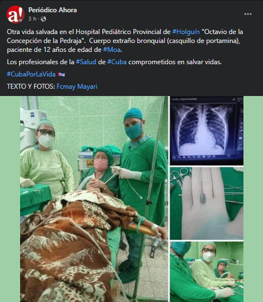The height and width of the screenshot is (302, 263).
Task: Open the Periódico Ahora page name
Action: pyautogui.click(x=52, y=10)
